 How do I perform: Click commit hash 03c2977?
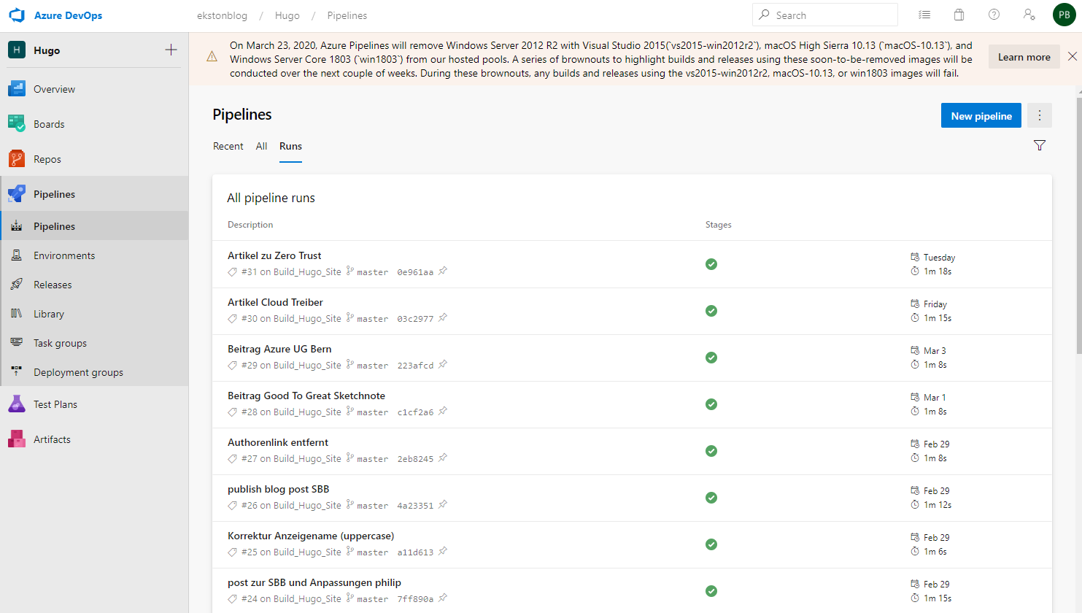click(x=415, y=319)
